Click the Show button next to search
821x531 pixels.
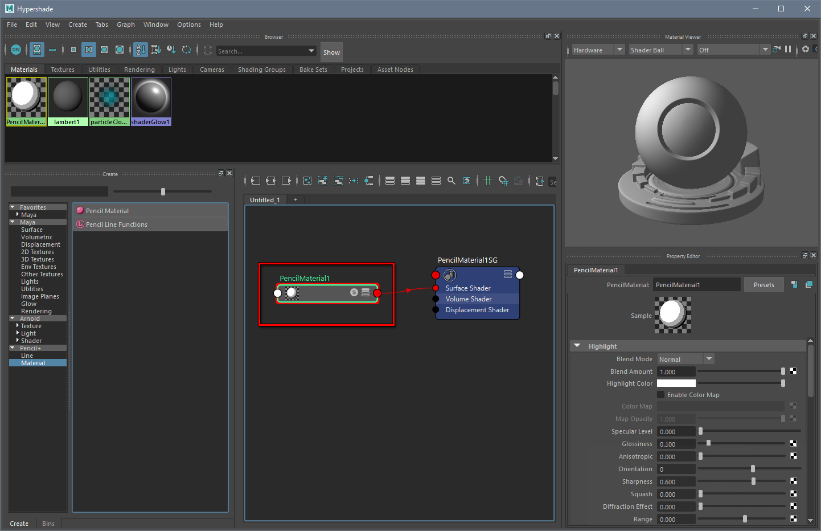coord(331,52)
